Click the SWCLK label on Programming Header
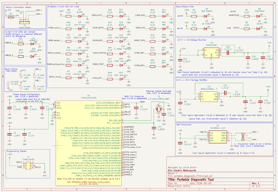 click(x=38, y=167)
